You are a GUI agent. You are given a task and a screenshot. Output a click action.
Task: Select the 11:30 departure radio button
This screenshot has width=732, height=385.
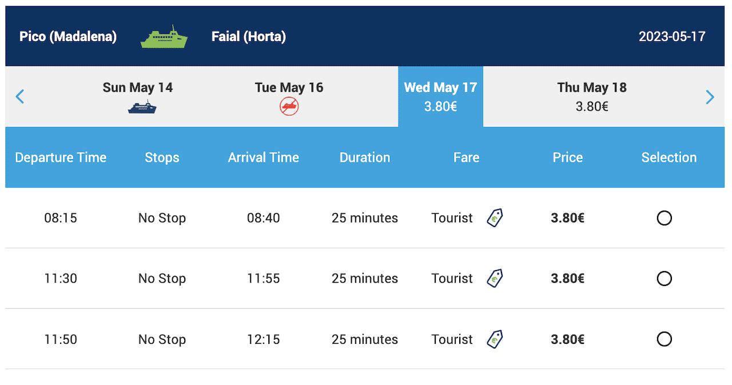coord(664,279)
